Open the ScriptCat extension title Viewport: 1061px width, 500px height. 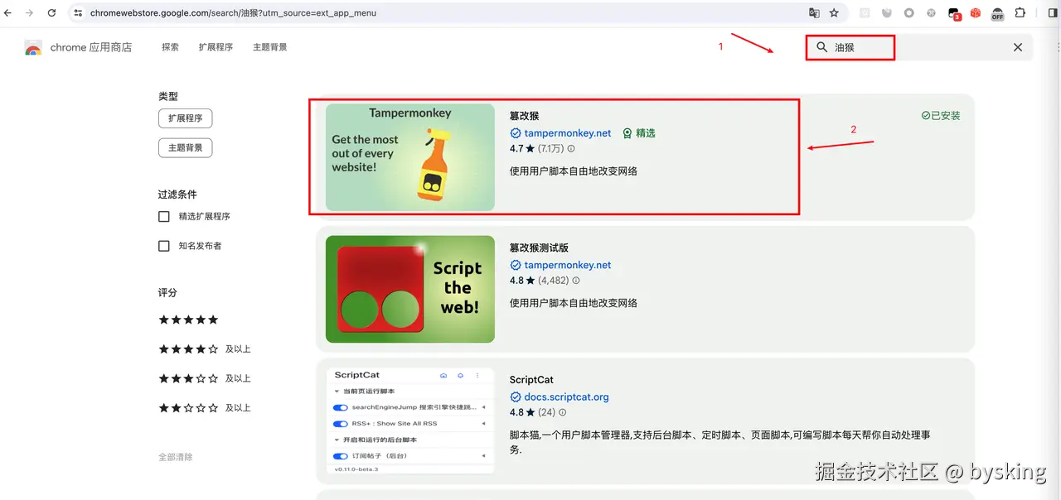pos(531,380)
